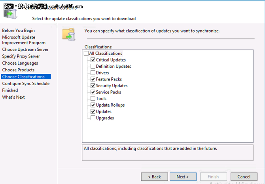Click the WSUS server wizard header icon

10,13
